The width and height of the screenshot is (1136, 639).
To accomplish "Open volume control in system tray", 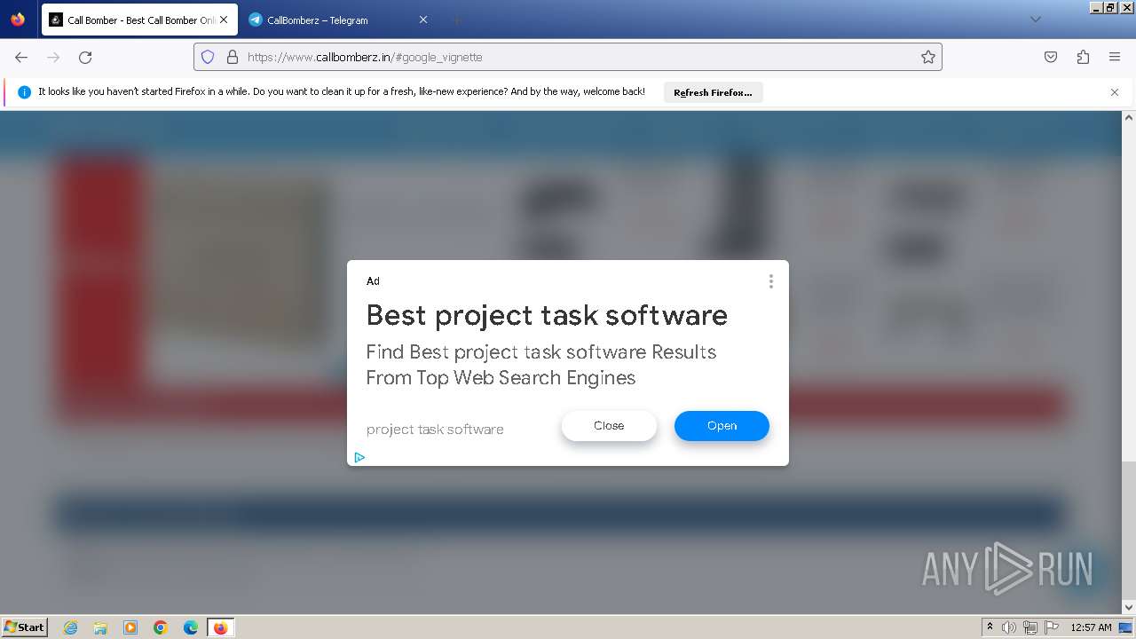I will click(x=1009, y=627).
